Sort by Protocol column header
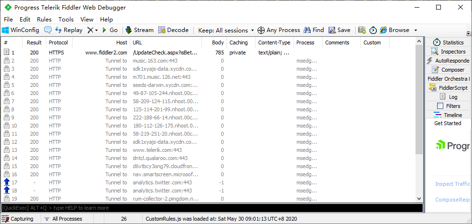472x224 pixels. click(59, 43)
